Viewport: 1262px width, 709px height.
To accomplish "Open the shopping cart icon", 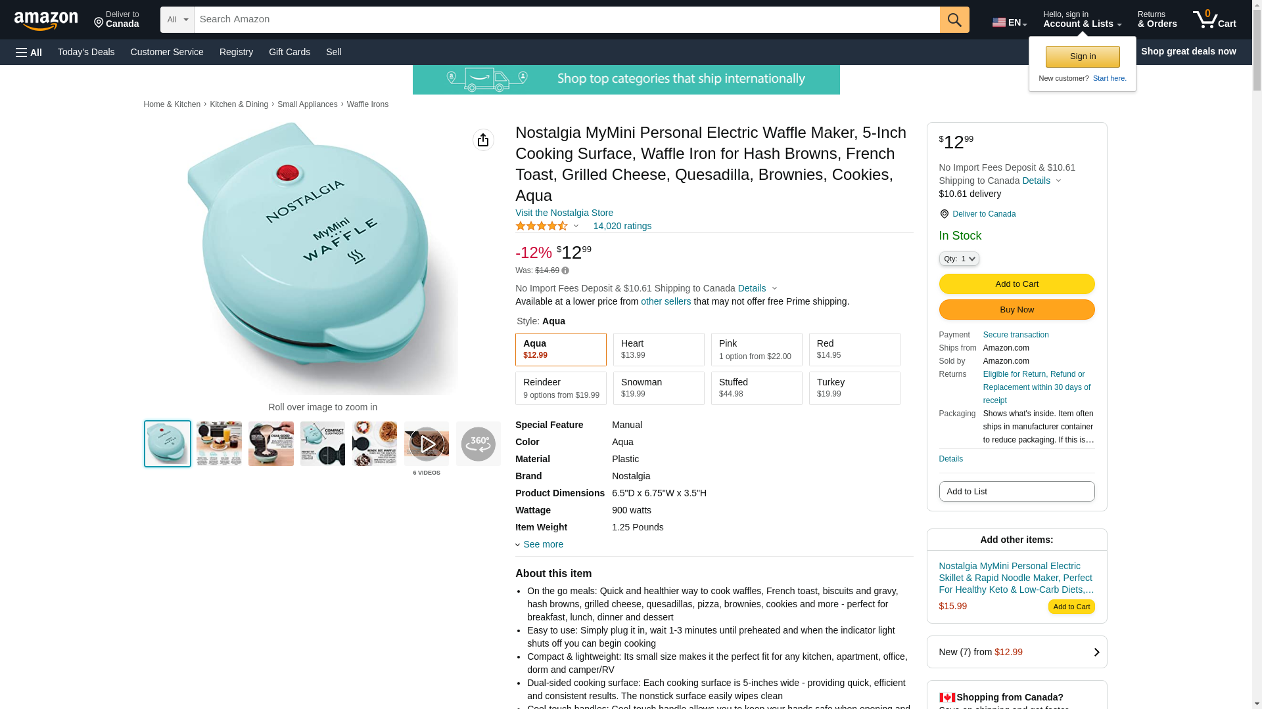I will tap(1215, 20).
